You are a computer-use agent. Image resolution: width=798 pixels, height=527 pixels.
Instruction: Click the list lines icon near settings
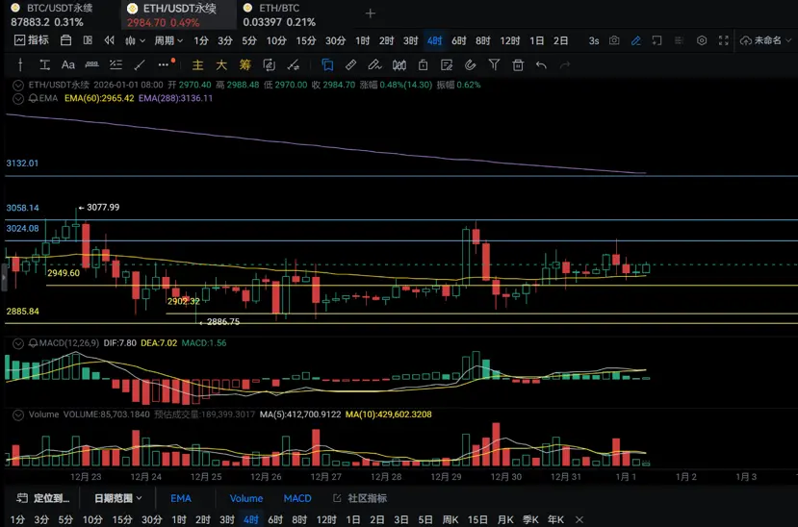[x=679, y=40]
